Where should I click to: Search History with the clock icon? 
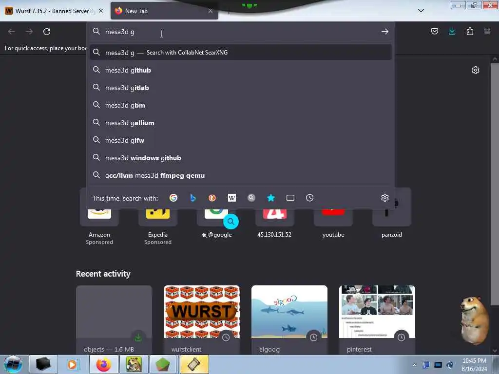click(309, 198)
